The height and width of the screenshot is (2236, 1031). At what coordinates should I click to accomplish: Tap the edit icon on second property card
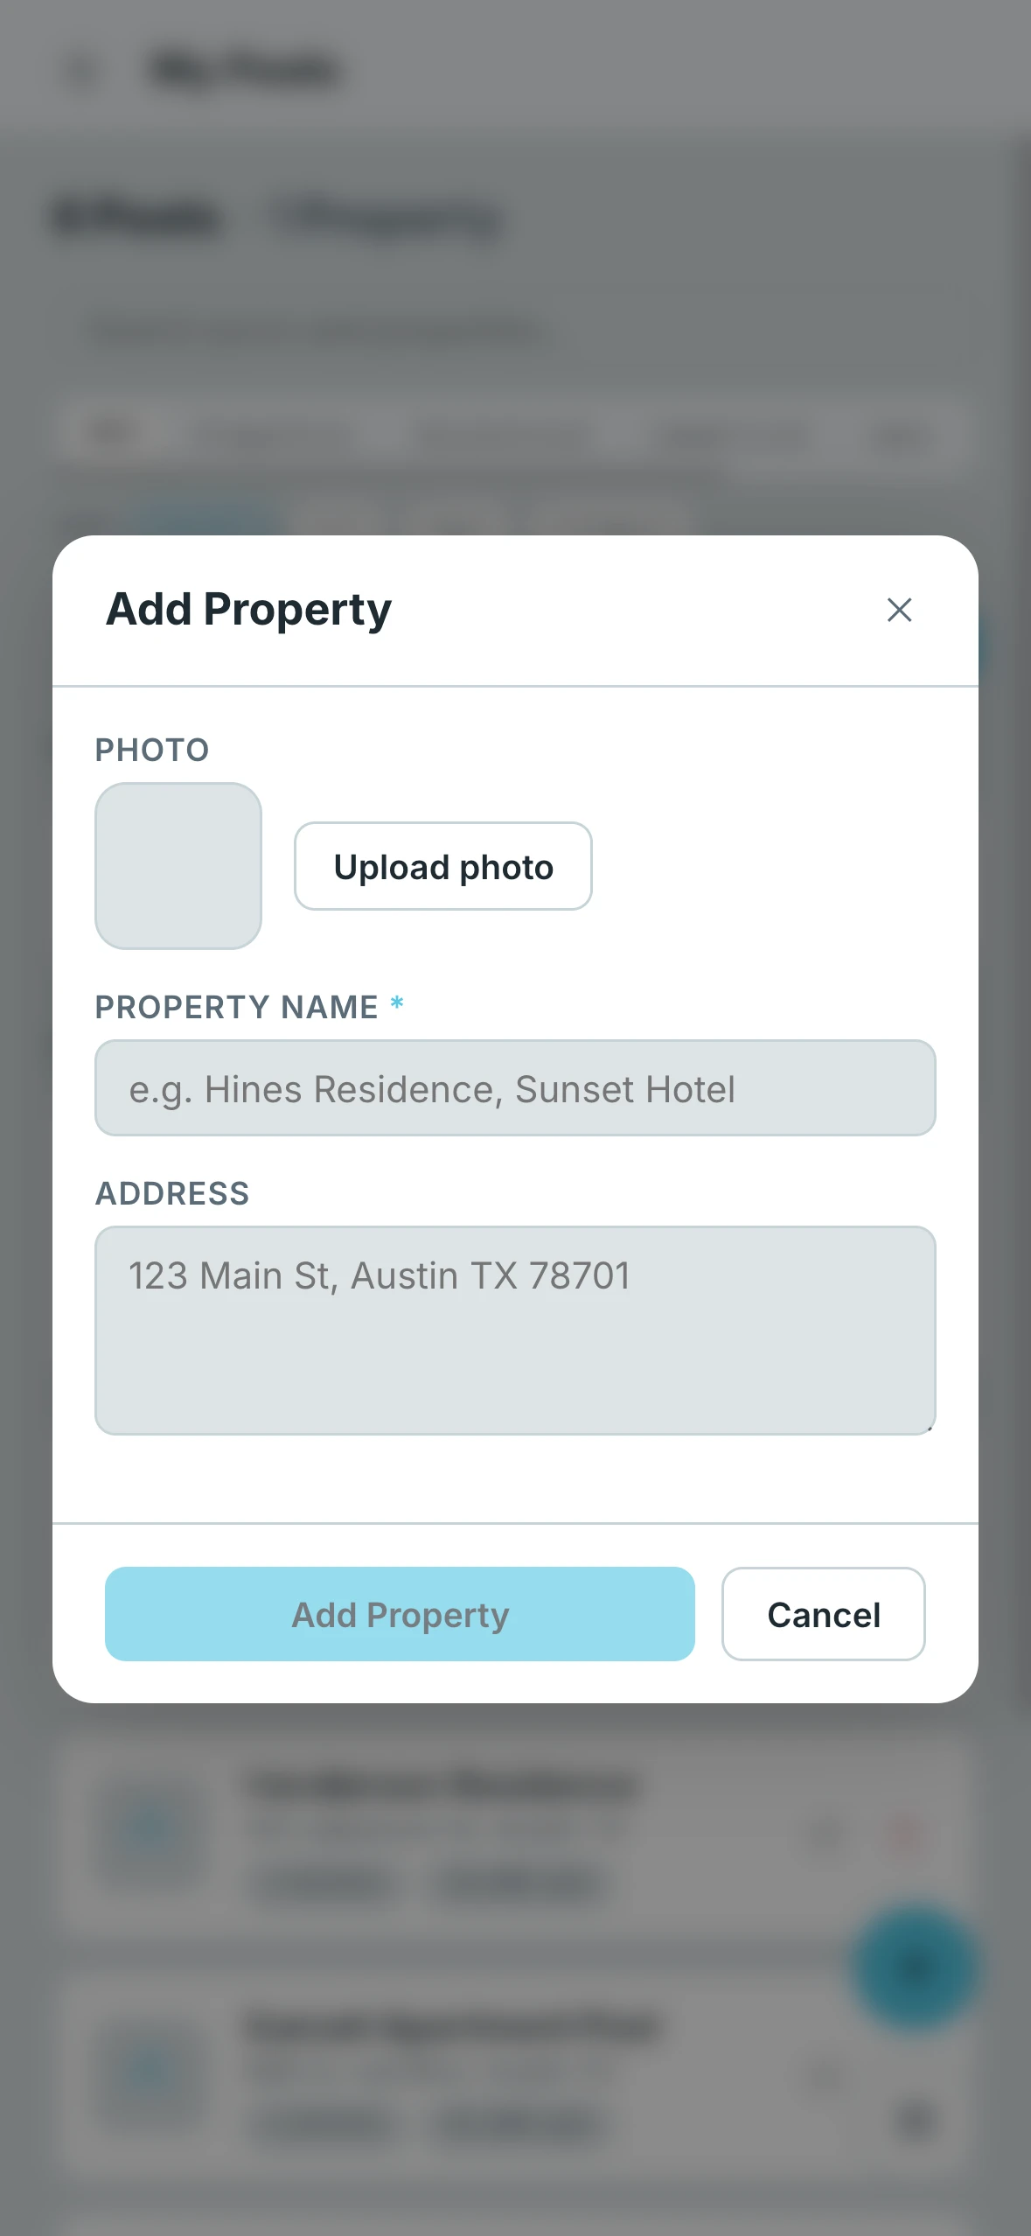[x=826, y=2072]
